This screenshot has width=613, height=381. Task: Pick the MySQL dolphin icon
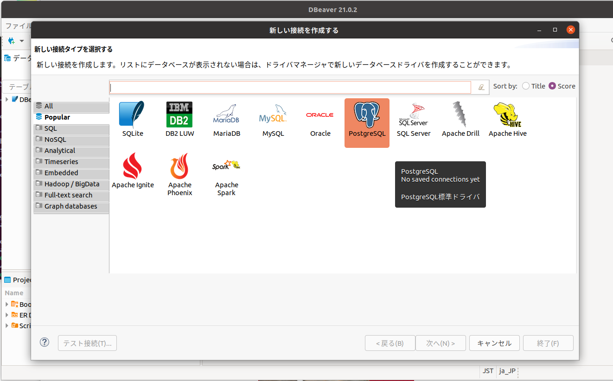(273, 114)
